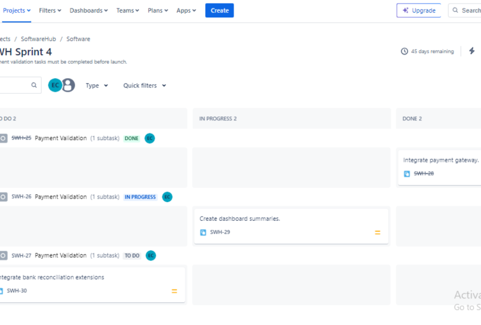This screenshot has height=325, width=481.
Task: Click the medium priority icon on SWH-29 card
Action: click(x=377, y=233)
